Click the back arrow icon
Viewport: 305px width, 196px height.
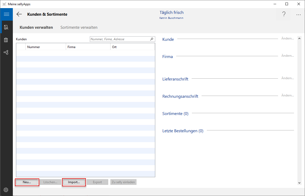coord(19,14)
